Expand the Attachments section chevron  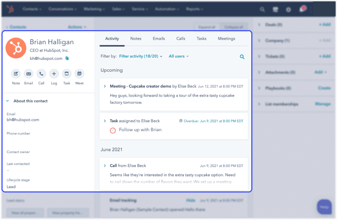259,72
